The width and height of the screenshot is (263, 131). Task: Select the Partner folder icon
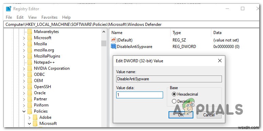pos(30,99)
